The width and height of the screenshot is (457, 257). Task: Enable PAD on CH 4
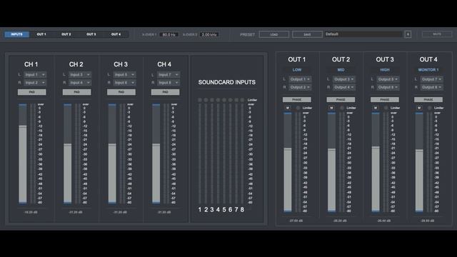tap(165, 92)
